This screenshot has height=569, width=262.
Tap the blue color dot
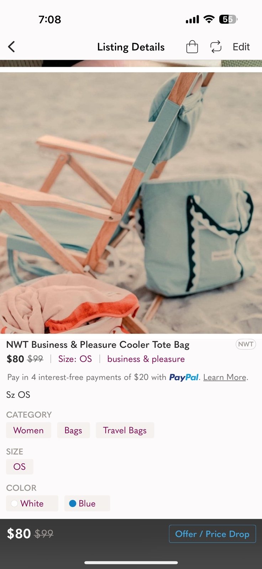click(73, 504)
